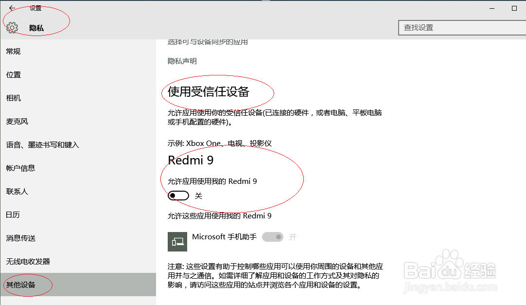
Task: Go to 帐户信息 settings
Action: point(78,168)
